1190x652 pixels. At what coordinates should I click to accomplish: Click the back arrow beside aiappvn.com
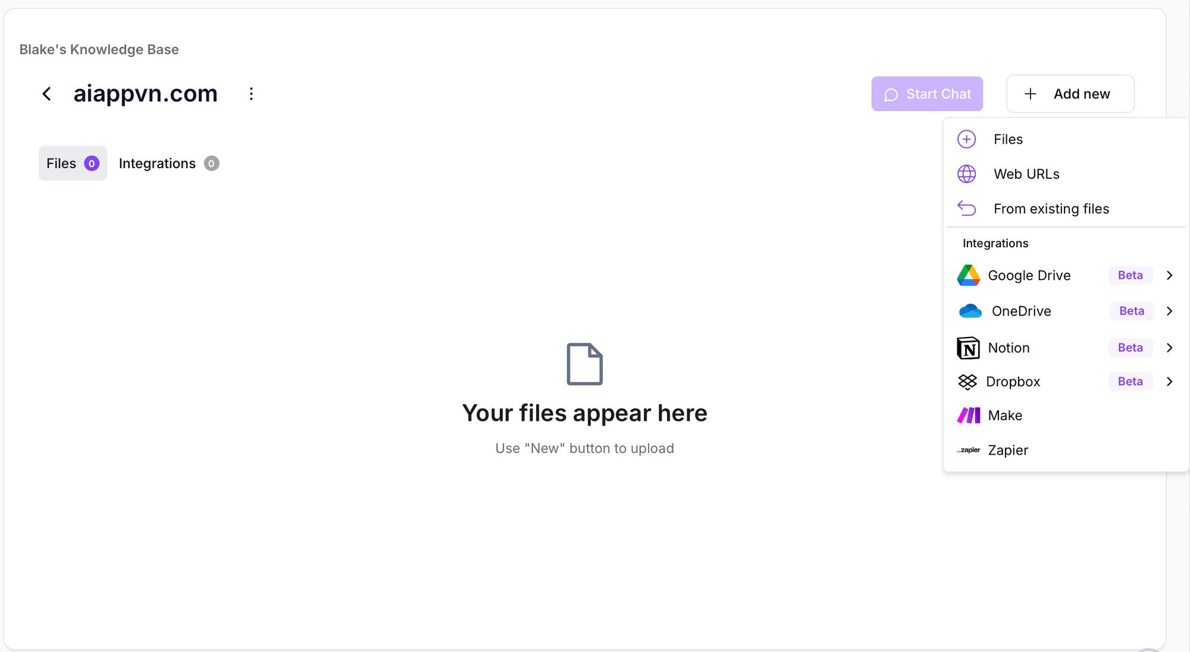click(x=46, y=94)
